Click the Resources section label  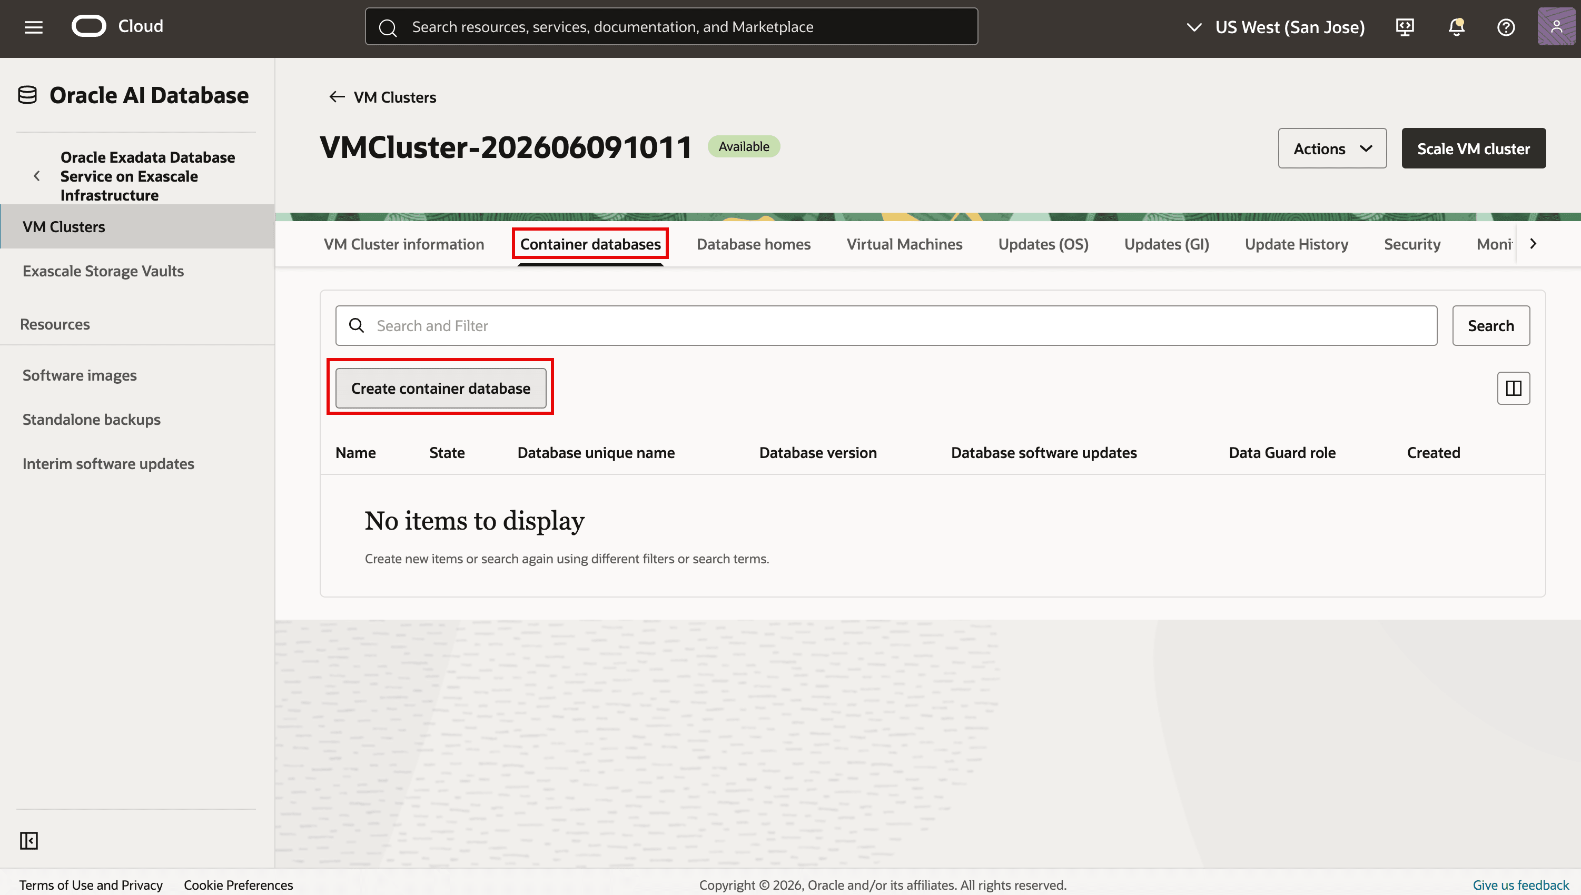click(55, 324)
